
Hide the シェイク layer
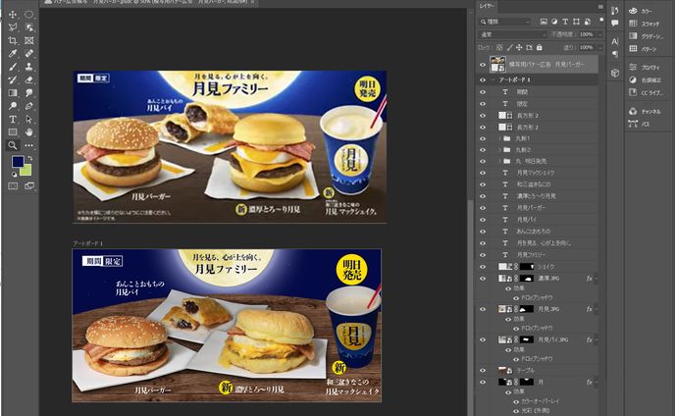tap(483, 267)
